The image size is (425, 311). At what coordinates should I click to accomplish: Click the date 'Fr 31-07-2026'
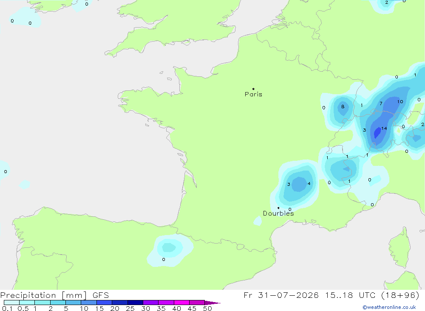coord(281,295)
